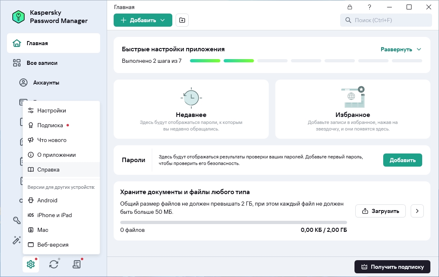Image resolution: width=439 pixels, height=277 pixels.
Task: Click the Favorites globe star illustration
Action: coord(353,97)
